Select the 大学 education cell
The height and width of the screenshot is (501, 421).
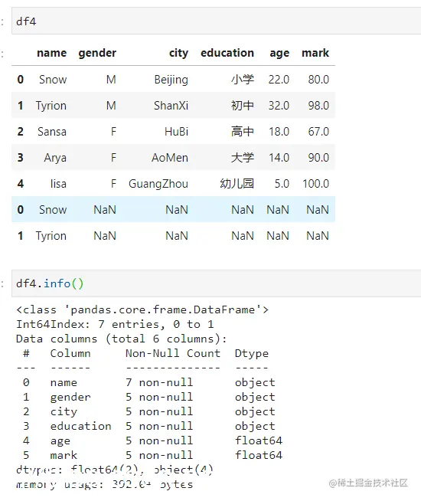(243, 158)
